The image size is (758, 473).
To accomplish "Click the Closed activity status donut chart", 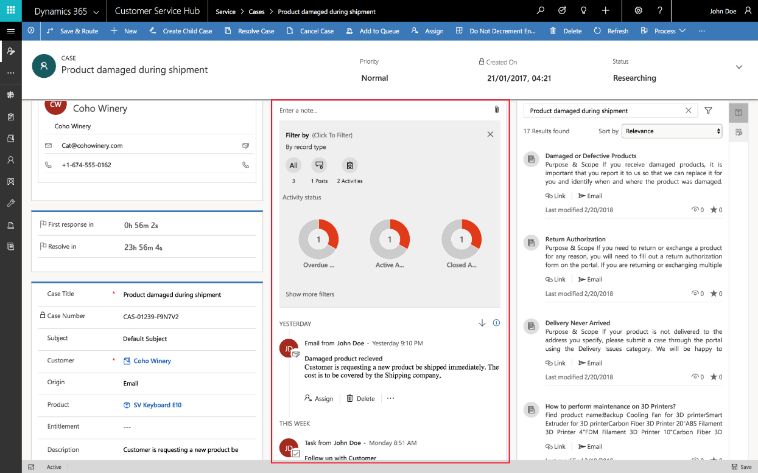I will pos(461,240).
